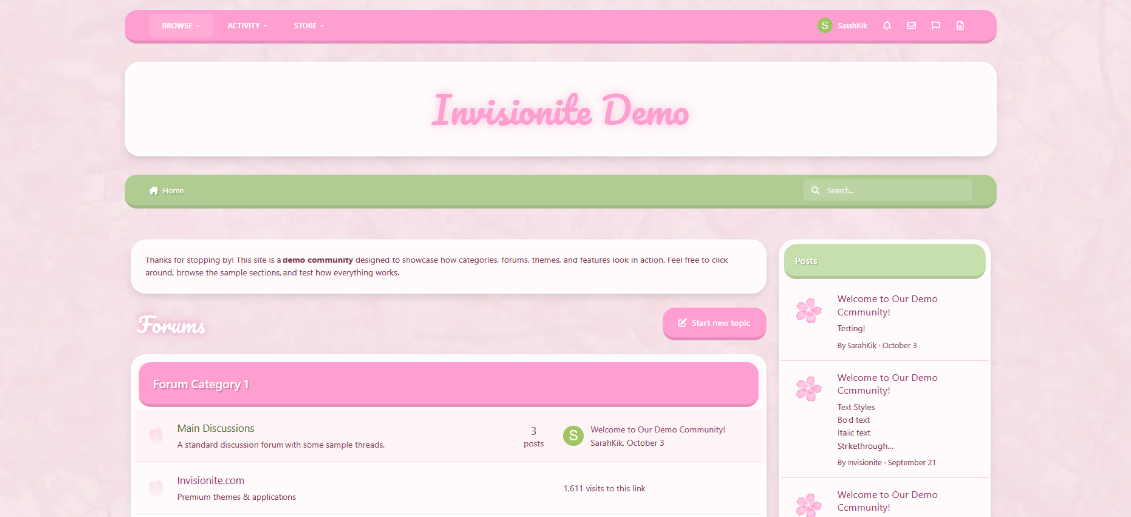Viewport: 1131px width, 517px height.
Task: Open the reports flag icon
Action: [x=935, y=26]
